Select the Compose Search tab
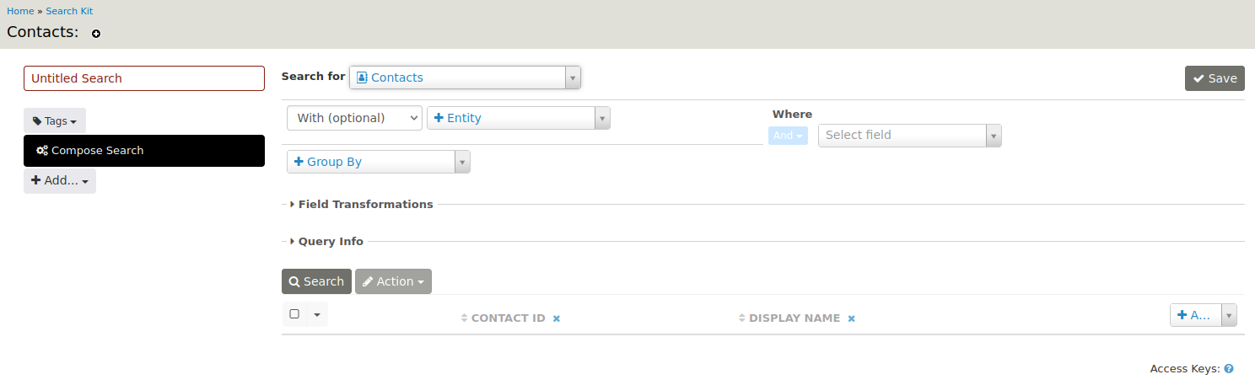The image size is (1255, 385). [x=144, y=151]
